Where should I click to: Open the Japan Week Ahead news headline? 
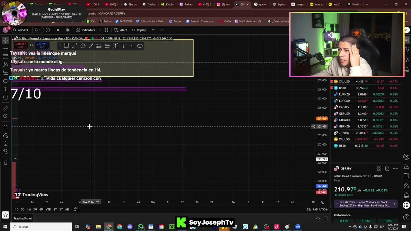coord(366,204)
